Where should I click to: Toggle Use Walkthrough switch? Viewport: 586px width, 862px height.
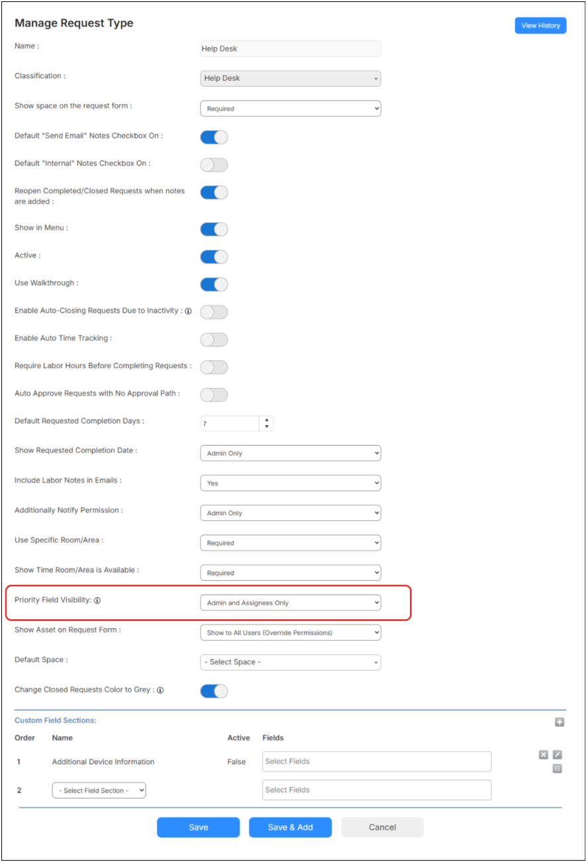click(214, 285)
